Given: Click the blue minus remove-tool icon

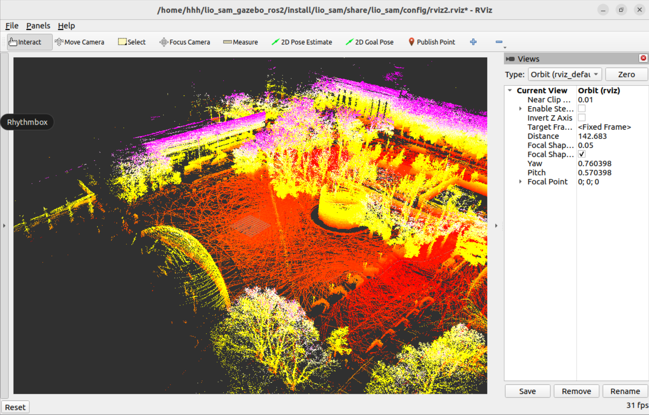Looking at the screenshot, I should (498, 42).
